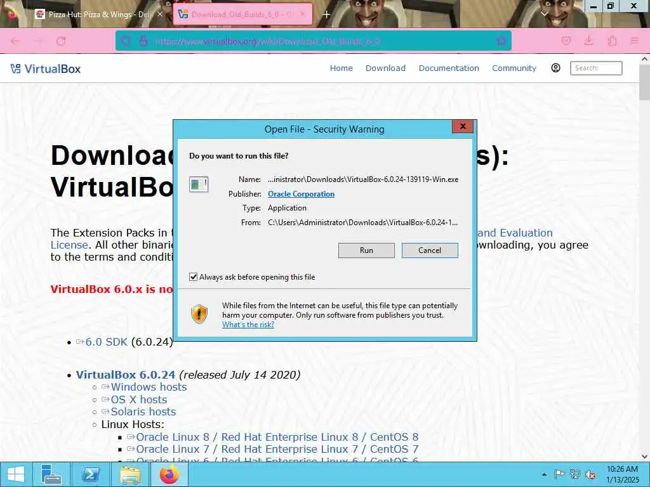
Task: Click the page scrollbar down arrow
Action: (644, 457)
